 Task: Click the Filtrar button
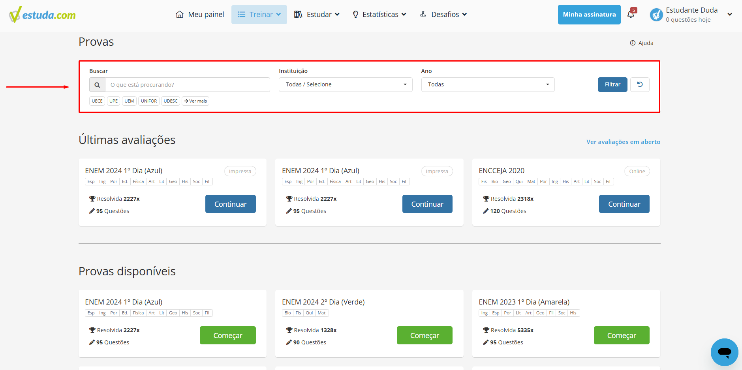[612, 85]
